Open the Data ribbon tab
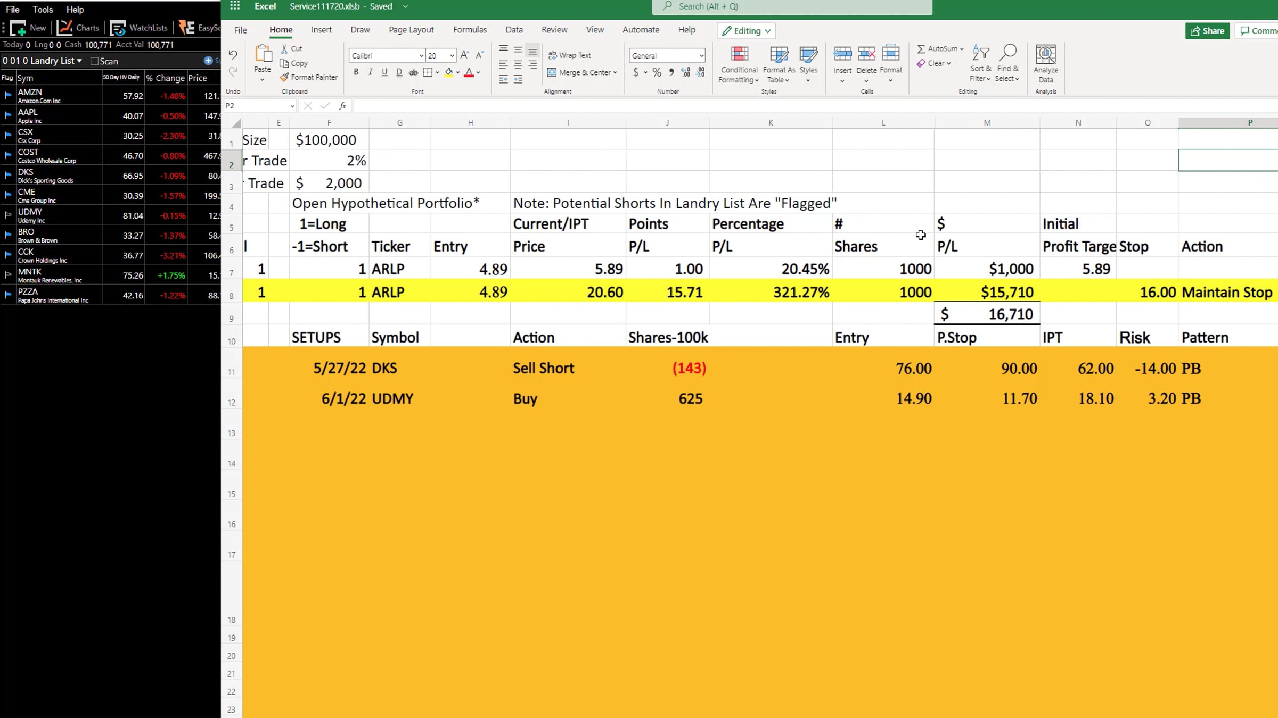This screenshot has width=1278, height=718. (514, 30)
